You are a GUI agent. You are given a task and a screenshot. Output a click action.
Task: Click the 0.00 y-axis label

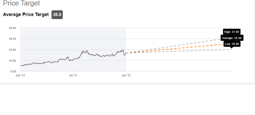(x=13, y=71)
